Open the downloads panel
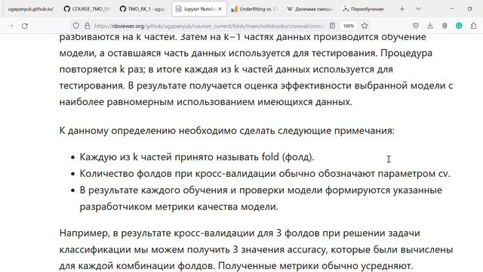The height and width of the screenshot is (272, 483). point(430,26)
